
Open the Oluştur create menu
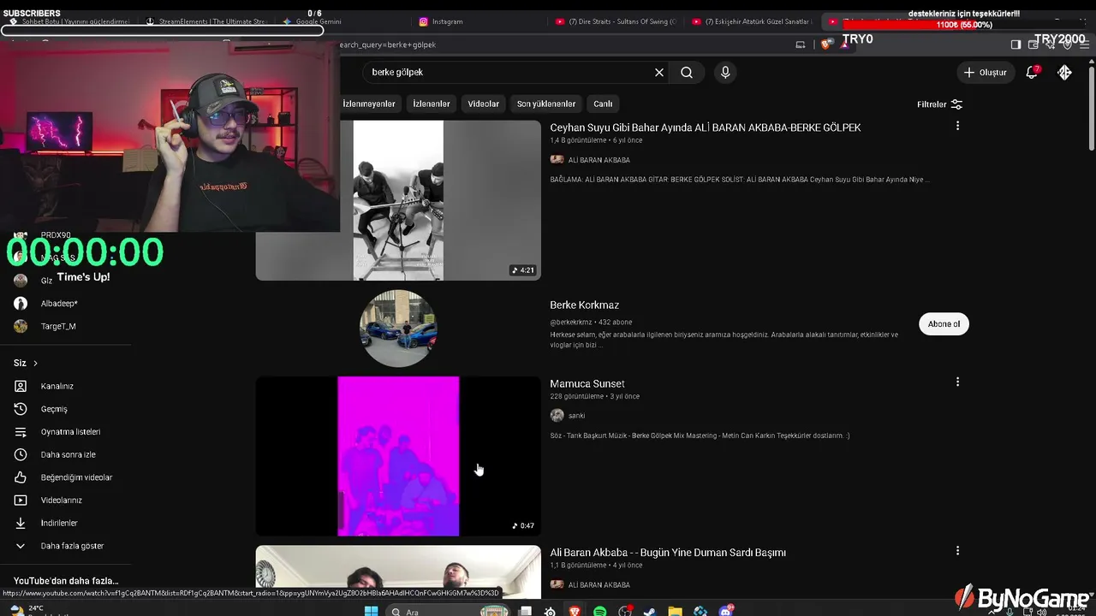tap(986, 73)
